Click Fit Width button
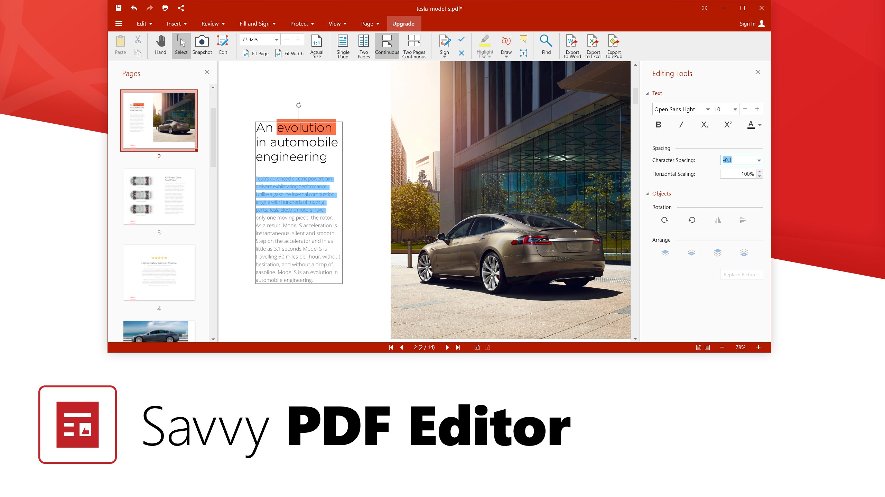 [x=289, y=54]
